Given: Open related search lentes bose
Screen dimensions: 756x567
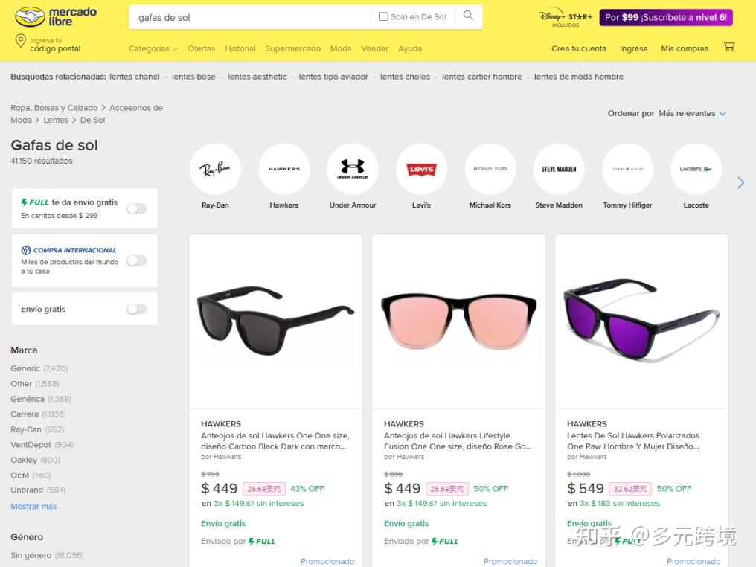Looking at the screenshot, I should (193, 77).
